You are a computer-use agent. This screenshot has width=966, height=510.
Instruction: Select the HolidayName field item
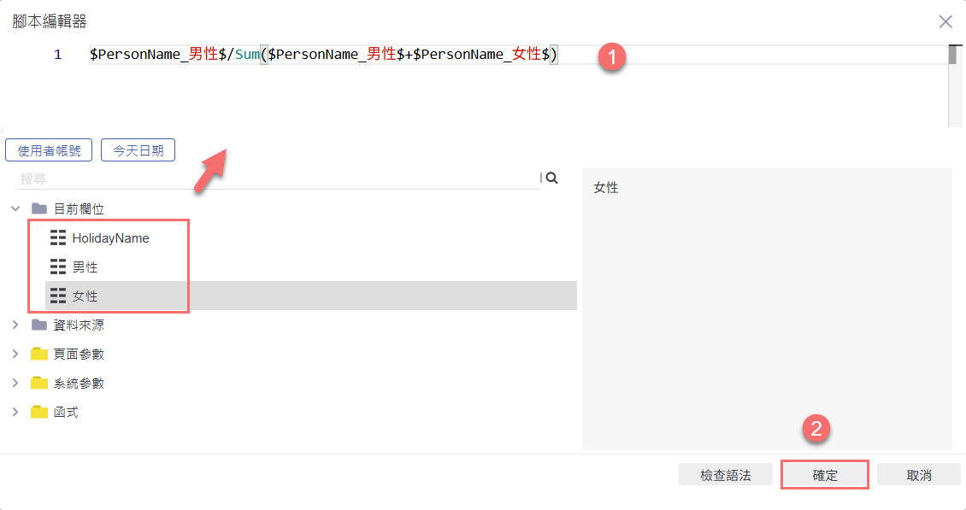tap(110, 238)
